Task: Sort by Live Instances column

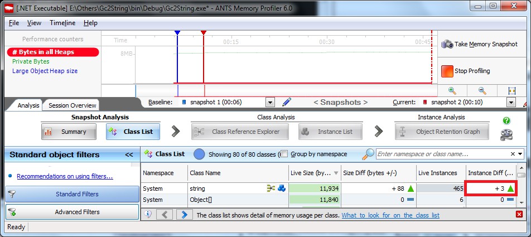Action: (x=441, y=173)
